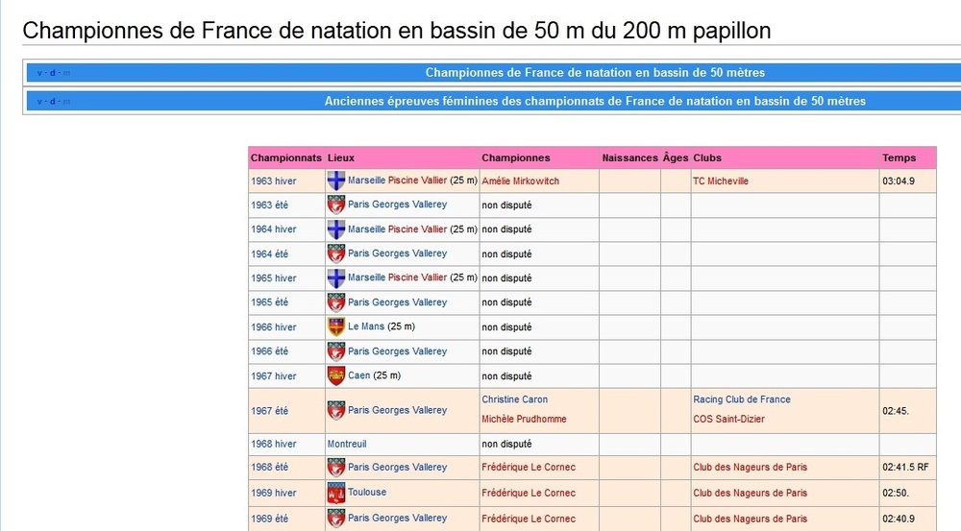
Task: Click the Montreuil location link
Action: pyautogui.click(x=346, y=445)
